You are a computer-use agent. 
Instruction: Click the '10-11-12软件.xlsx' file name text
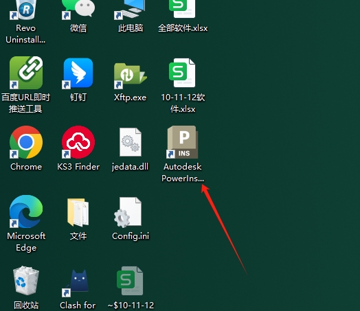183,103
